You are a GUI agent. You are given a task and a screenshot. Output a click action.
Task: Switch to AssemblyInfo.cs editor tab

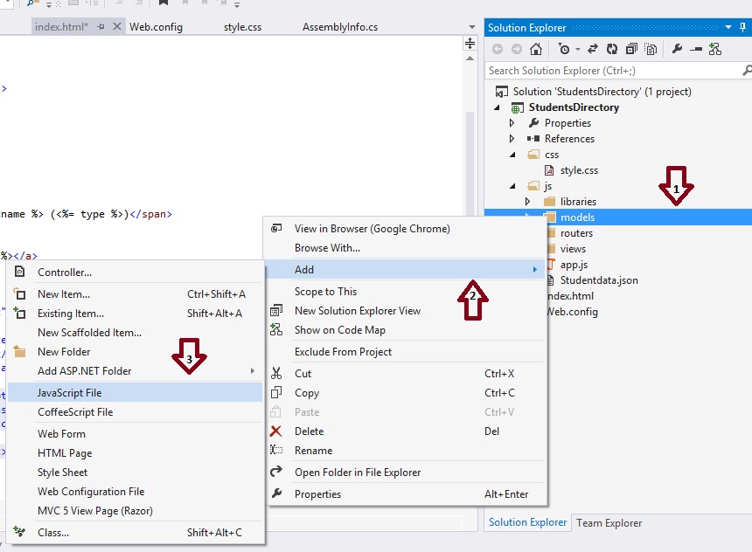340,27
